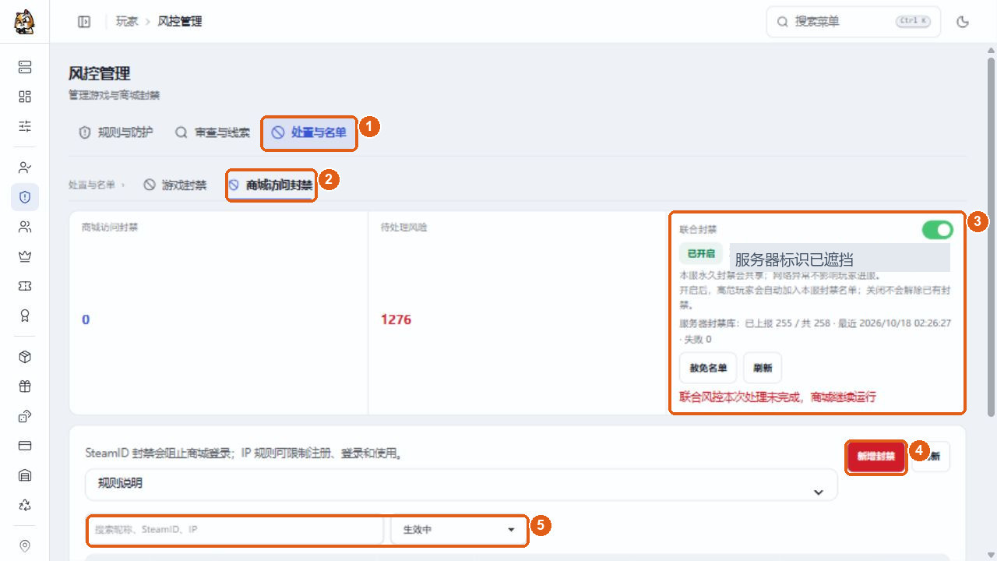
Task: Focus the 搜索菜单 search box
Action: tap(854, 22)
